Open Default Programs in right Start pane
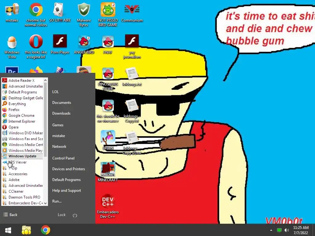 pos(66,180)
